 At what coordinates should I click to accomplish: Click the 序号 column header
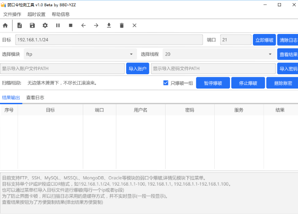(9, 110)
